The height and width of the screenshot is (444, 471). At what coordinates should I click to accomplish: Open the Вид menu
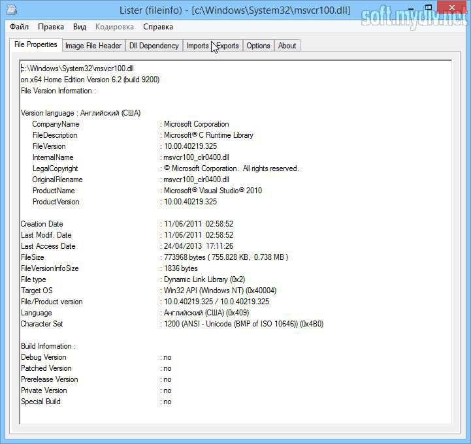click(x=80, y=27)
